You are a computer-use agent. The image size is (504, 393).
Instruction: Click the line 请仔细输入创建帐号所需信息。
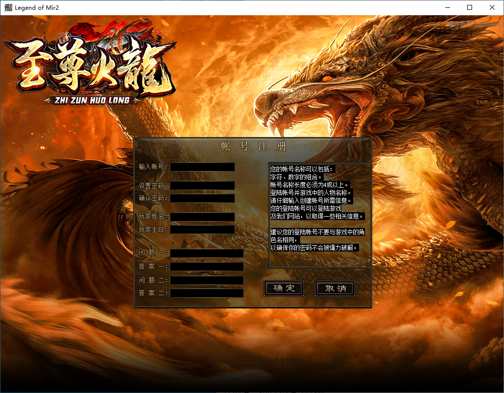311,200
